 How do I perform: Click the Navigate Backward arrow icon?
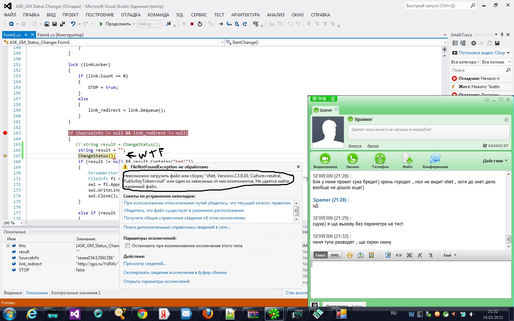point(11,24)
